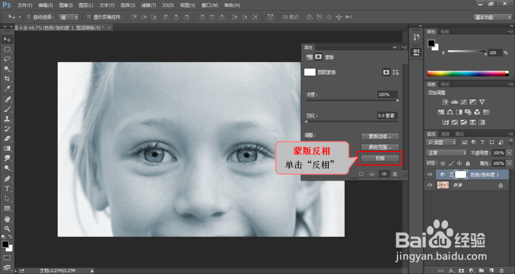Toggle the layer filter on/off switch

pyautogui.click(x=511, y=142)
